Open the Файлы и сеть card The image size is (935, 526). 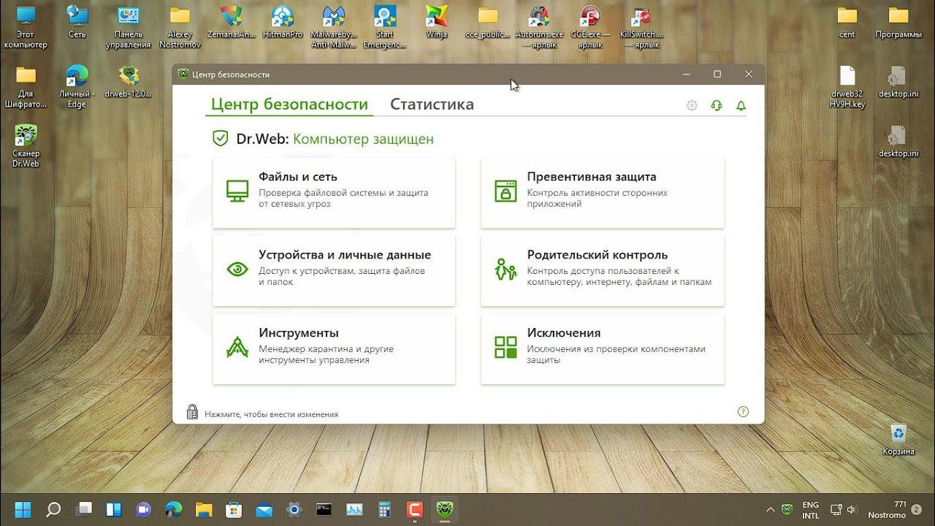coord(334,192)
